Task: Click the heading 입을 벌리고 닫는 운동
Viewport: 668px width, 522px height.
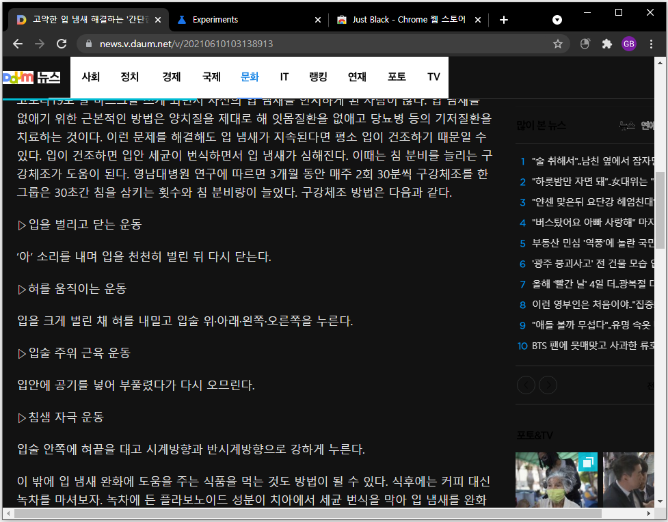Action: (x=79, y=224)
